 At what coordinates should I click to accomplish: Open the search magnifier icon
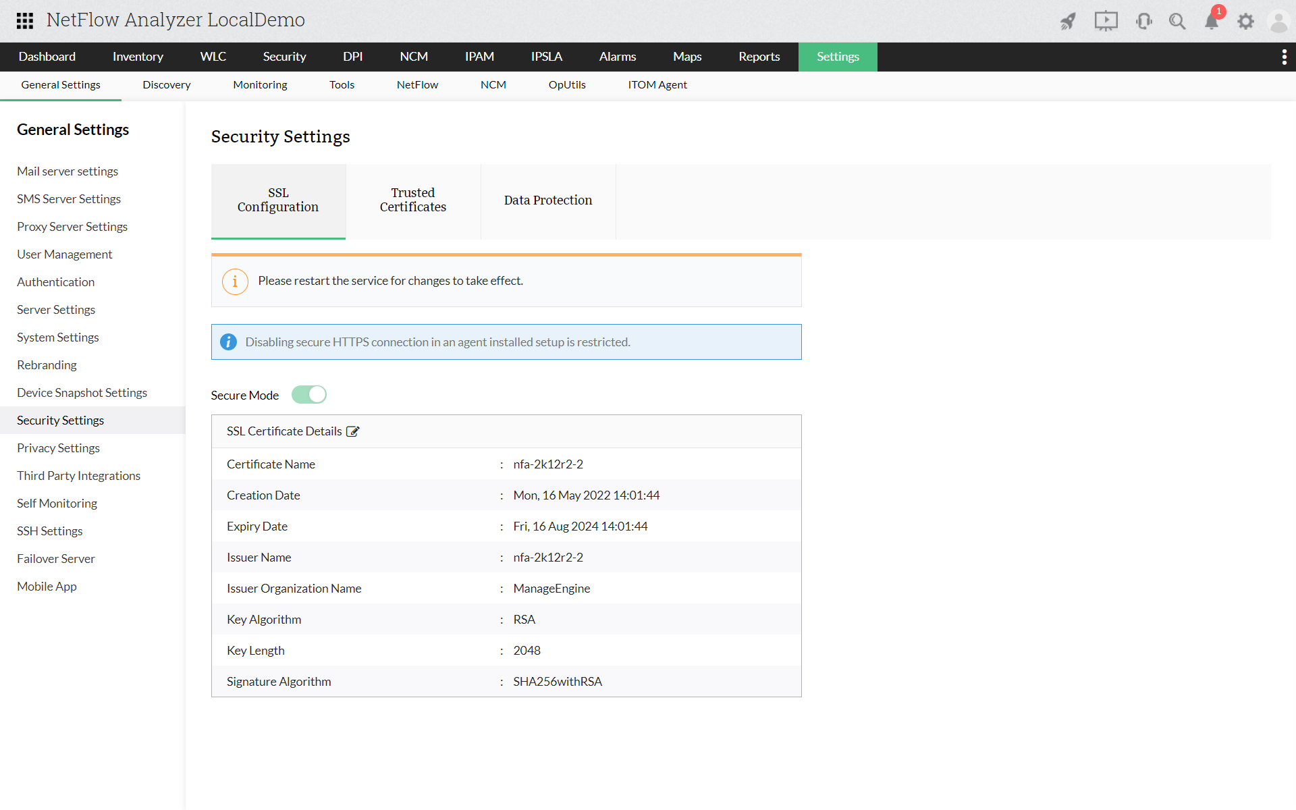tap(1177, 22)
